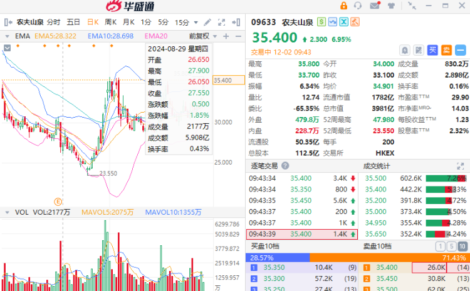Expand chart to fullscreen
This screenshot has width=470, height=291.
(221, 22)
